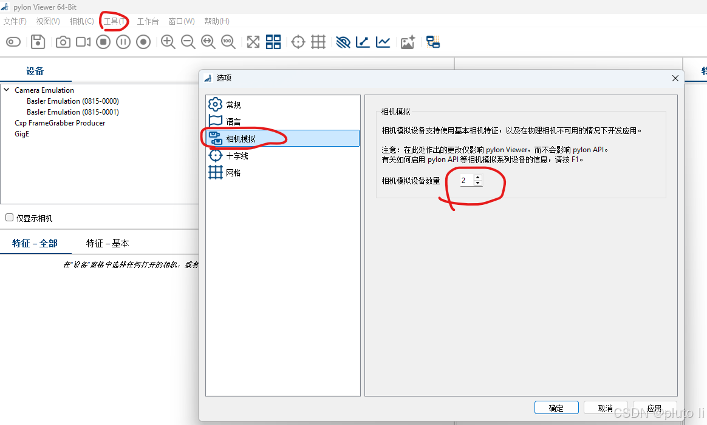707x425 pixels.
Task: Click the line profile chart icon
Action: pyautogui.click(x=363, y=42)
